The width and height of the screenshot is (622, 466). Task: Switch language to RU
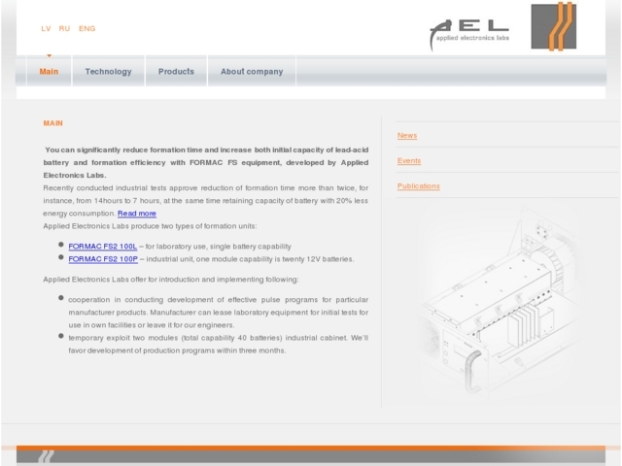pos(64,28)
